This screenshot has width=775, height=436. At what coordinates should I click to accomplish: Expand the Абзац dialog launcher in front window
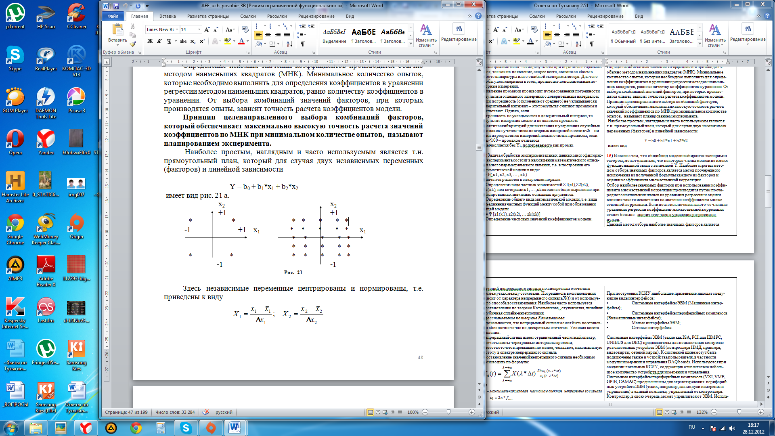pos(313,52)
